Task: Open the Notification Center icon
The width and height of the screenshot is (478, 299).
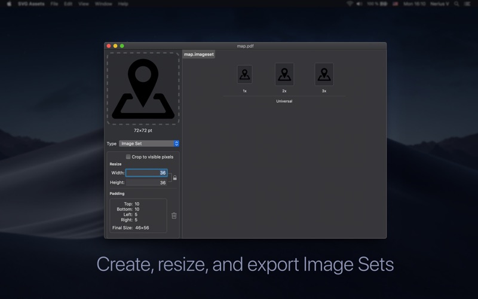Action: [467, 4]
